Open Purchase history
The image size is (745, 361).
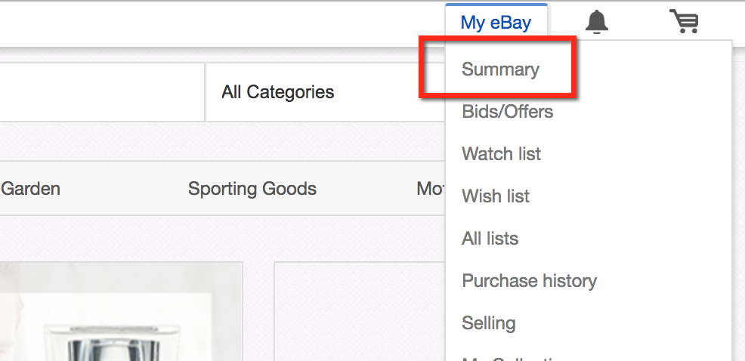(x=529, y=281)
